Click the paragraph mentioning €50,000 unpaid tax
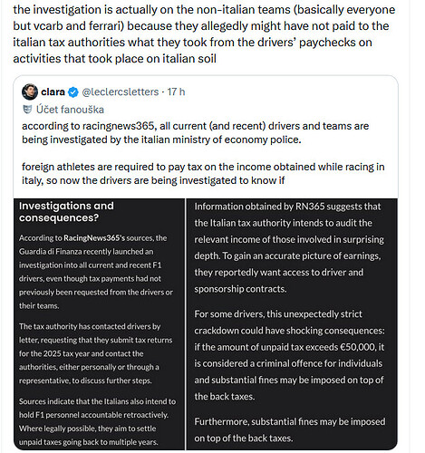The image size is (425, 453). coord(290,355)
